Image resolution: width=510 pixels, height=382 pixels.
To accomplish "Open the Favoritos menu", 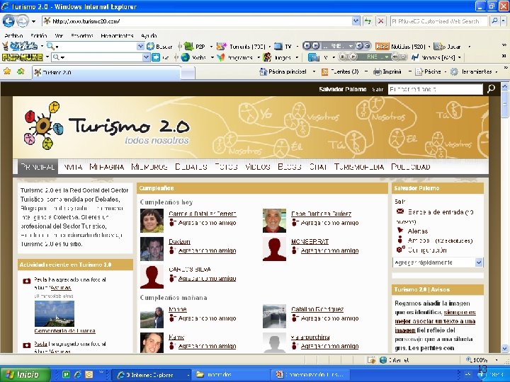I will tap(82, 36).
